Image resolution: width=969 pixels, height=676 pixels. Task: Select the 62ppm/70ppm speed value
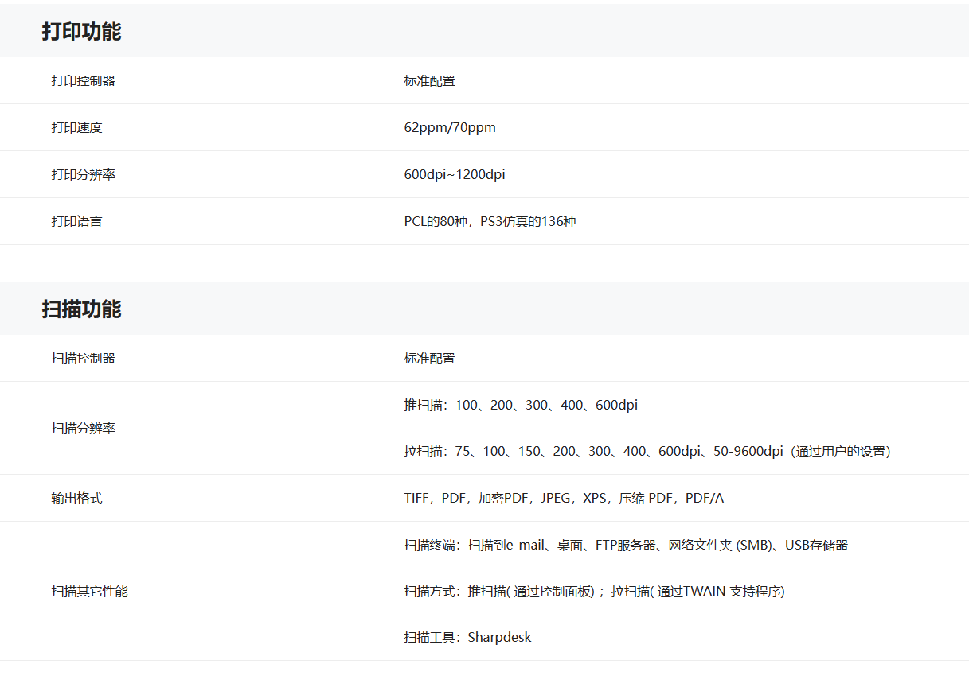[x=449, y=127]
